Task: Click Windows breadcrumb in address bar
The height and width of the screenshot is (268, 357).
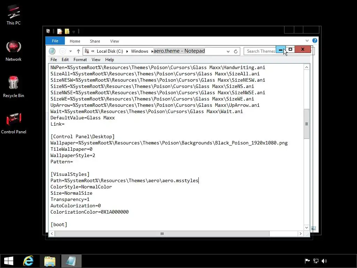Action: (x=139, y=51)
